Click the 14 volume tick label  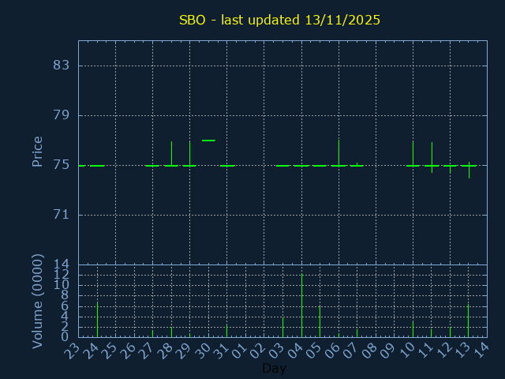(62, 265)
